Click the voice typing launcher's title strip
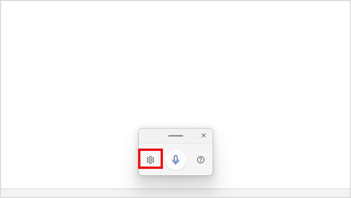This screenshot has height=198, width=351. coord(175,136)
